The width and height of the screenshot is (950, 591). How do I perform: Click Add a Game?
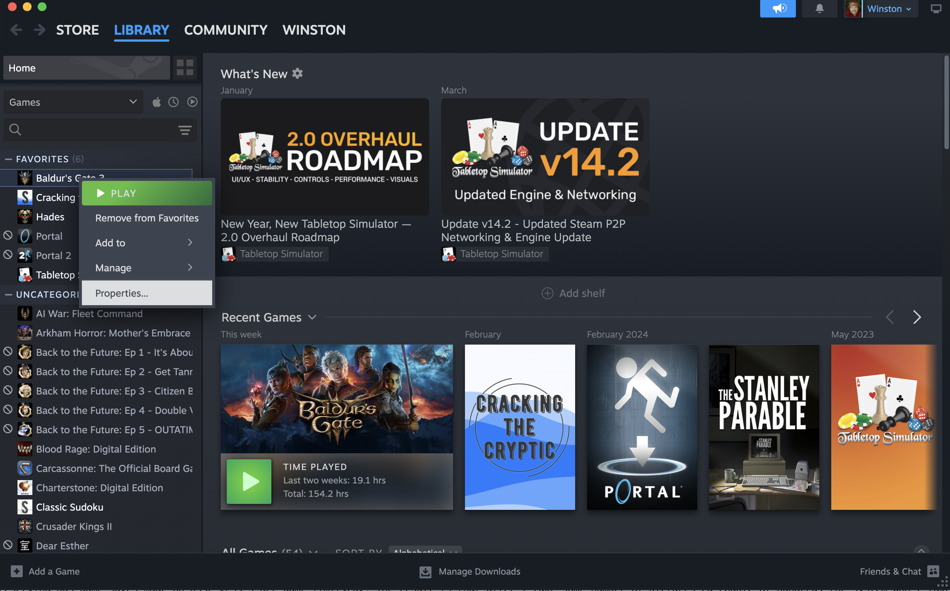click(x=45, y=571)
